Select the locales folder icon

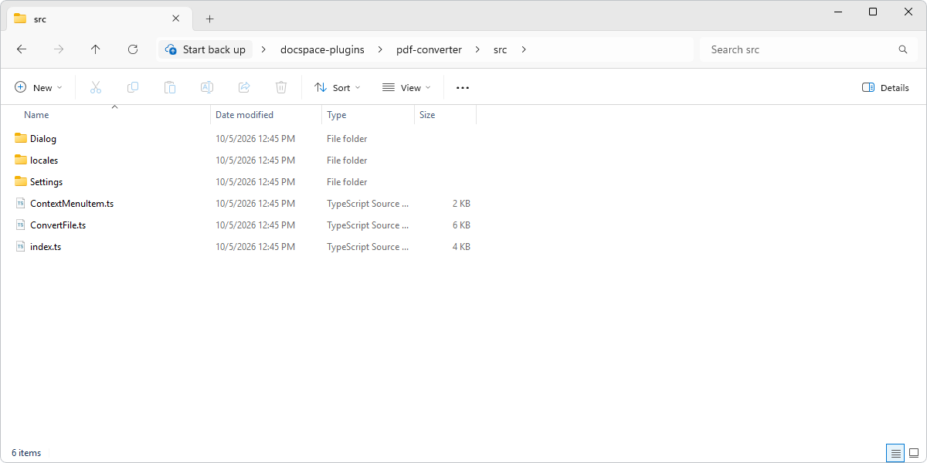click(x=21, y=161)
